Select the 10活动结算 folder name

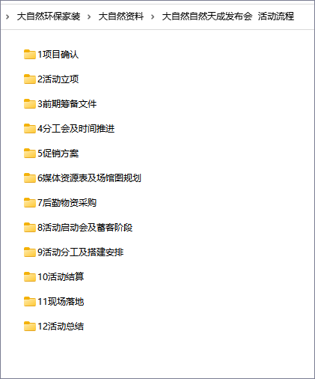point(61,277)
